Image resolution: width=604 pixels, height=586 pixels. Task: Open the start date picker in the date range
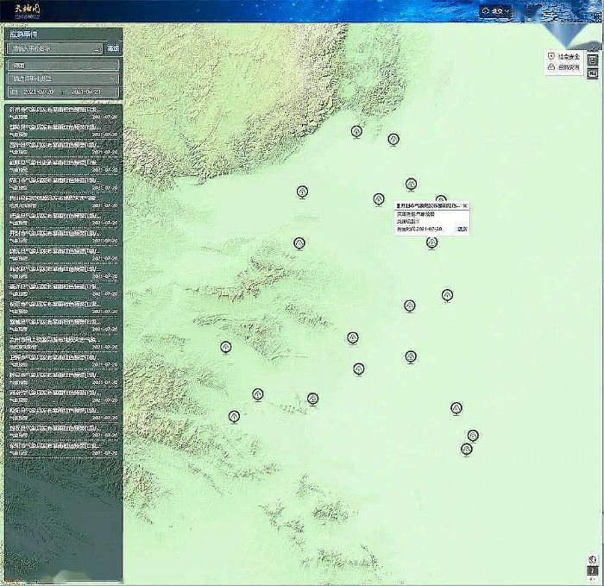(35, 91)
